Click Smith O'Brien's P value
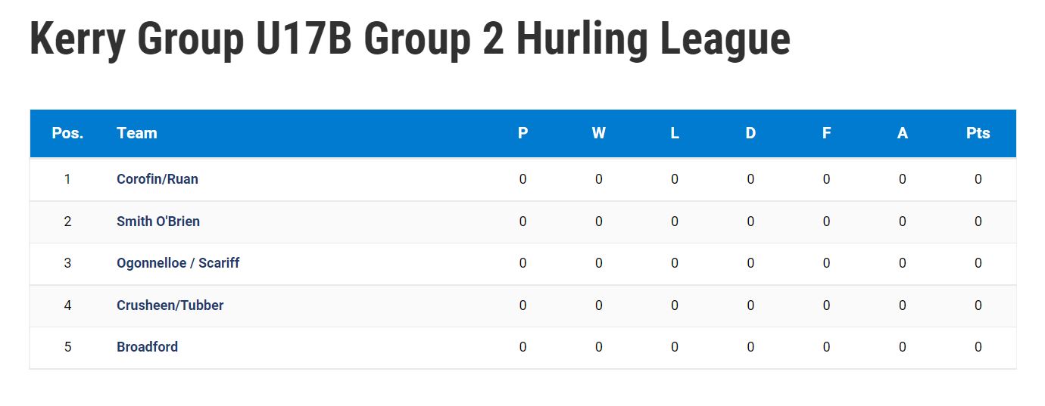 coord(522,222)
